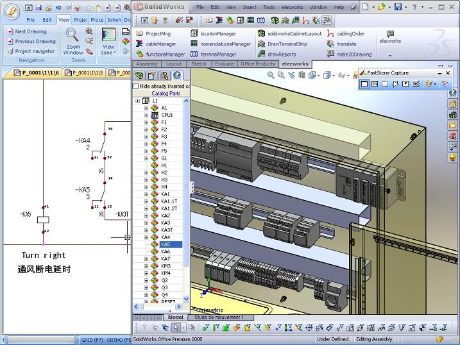
Task: Select KA6 in the catalog tree
Action: click(166, 251)
